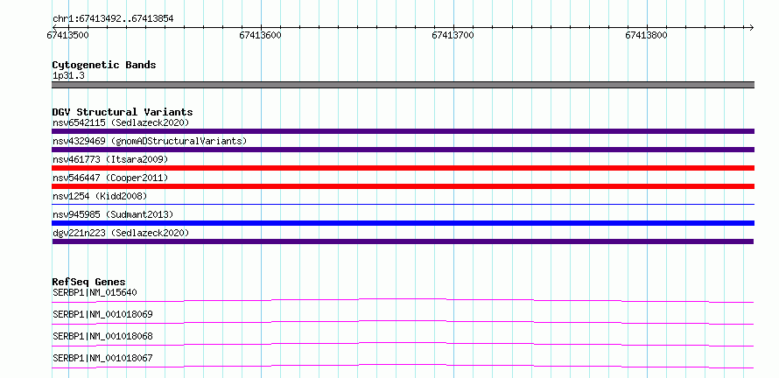Select the thin blue nsv1254 variant line

click(x=403, y=204)
